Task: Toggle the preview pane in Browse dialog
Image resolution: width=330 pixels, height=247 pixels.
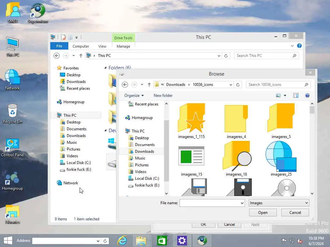Action: click(x=296, y=96)
